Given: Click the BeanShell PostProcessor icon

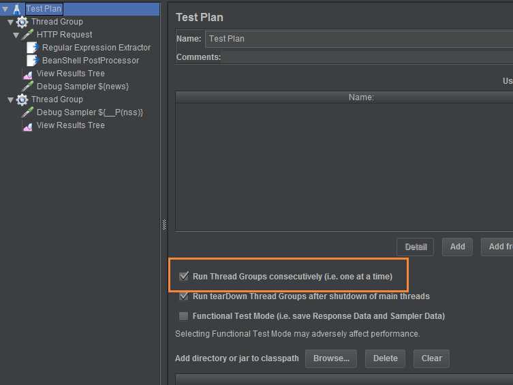Looking at the screenshot, I should click(x=33, y=61).
